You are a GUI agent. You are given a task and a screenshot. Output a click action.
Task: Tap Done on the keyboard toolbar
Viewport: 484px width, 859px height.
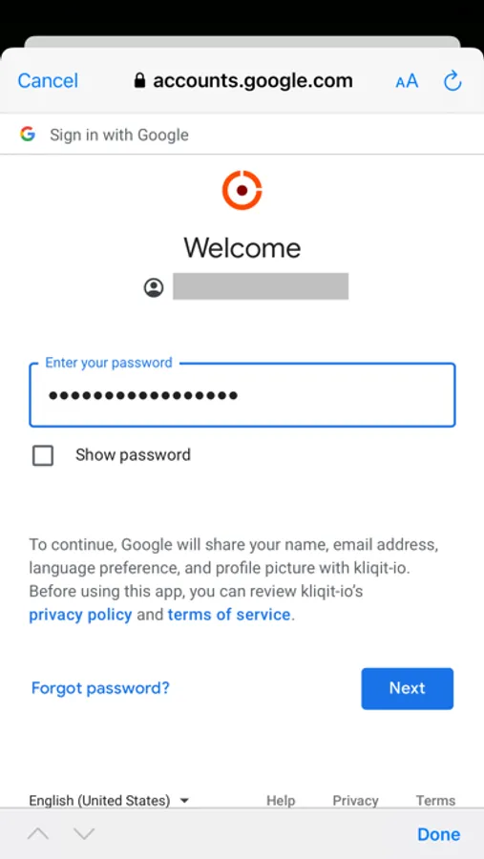pyautogui.click(x=438, y=834)
